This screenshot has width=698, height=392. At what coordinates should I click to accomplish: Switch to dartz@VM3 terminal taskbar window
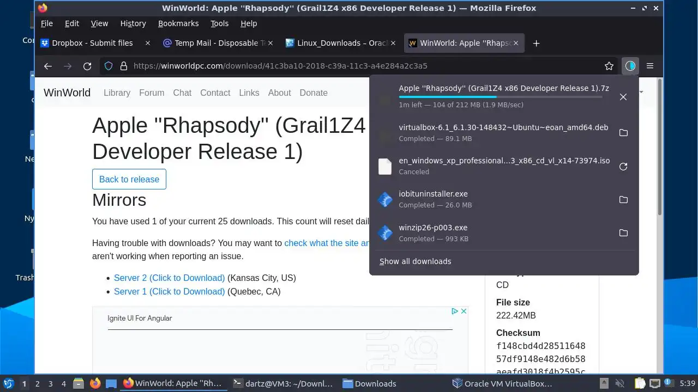(x=282, y=384)
